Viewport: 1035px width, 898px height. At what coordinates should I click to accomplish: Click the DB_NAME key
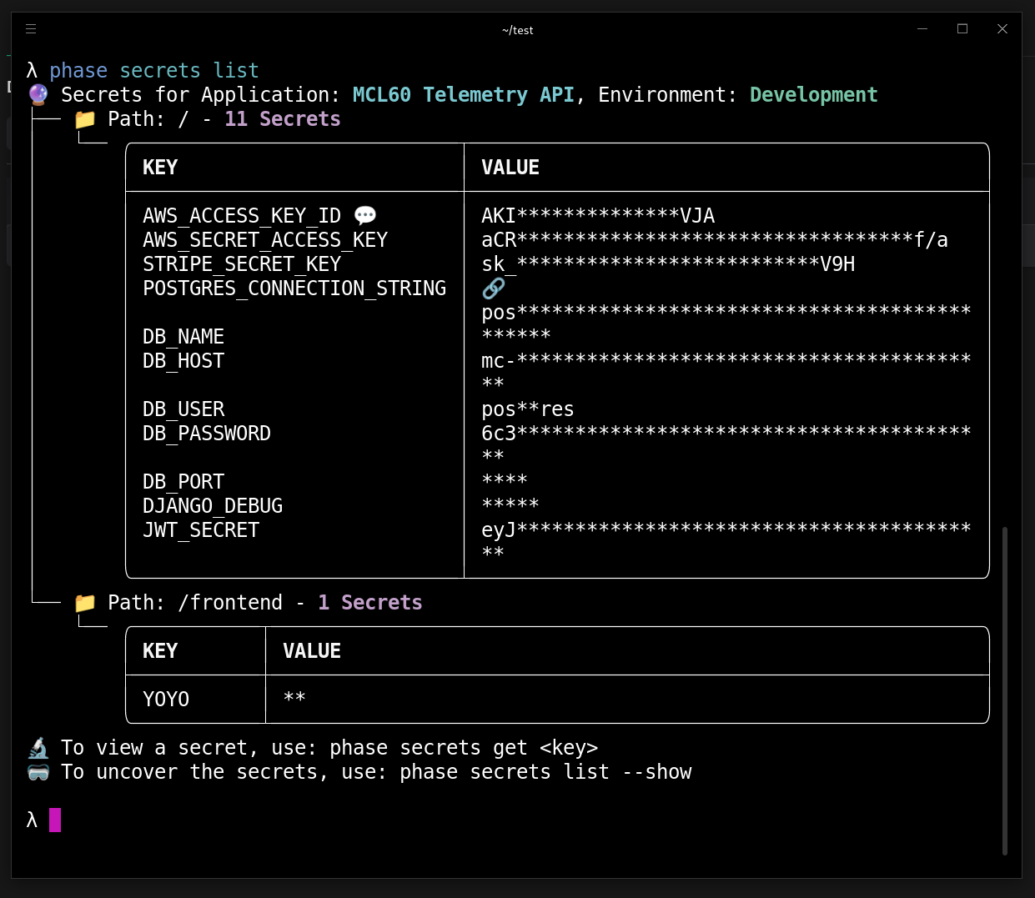tap(183, 337)
